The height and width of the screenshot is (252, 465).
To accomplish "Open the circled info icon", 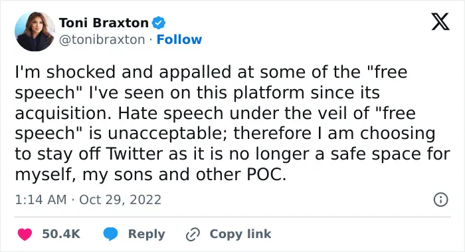I will (x=440, y=199).
